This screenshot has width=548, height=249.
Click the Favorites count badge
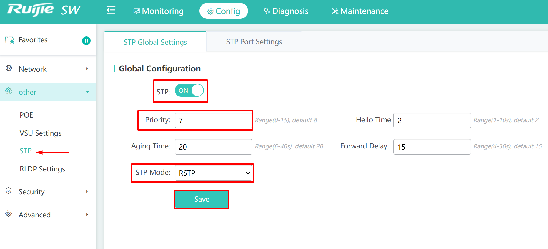86,41
